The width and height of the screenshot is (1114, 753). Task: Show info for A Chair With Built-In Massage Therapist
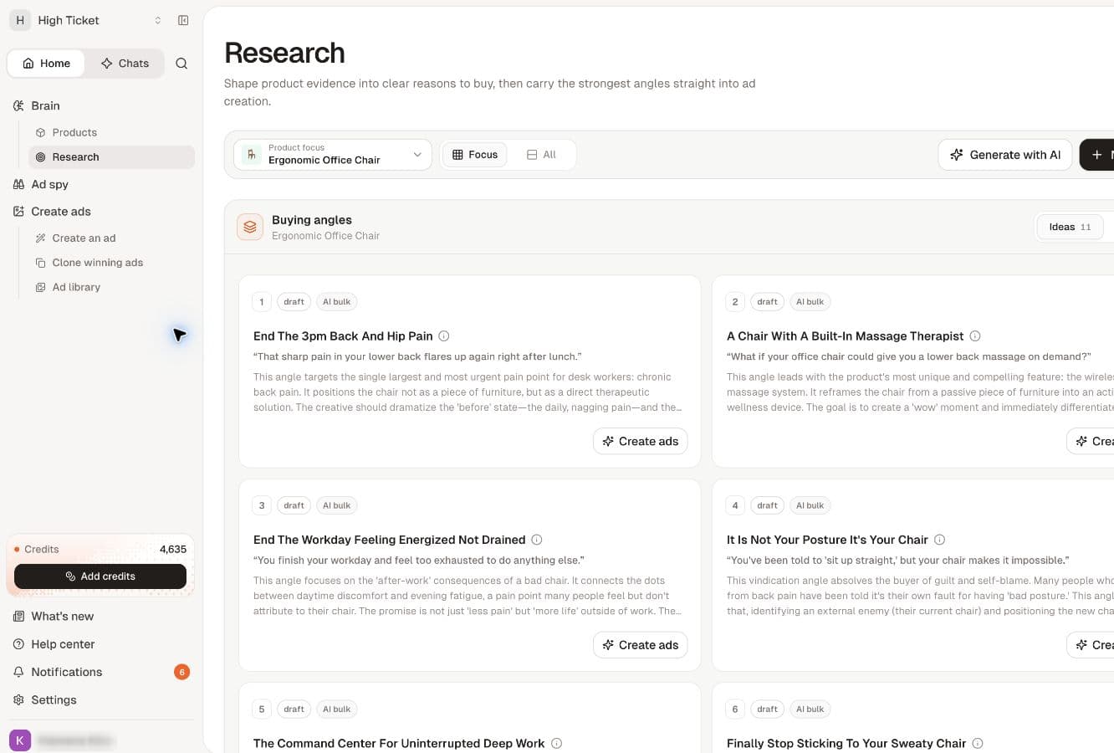coord(975,336)
